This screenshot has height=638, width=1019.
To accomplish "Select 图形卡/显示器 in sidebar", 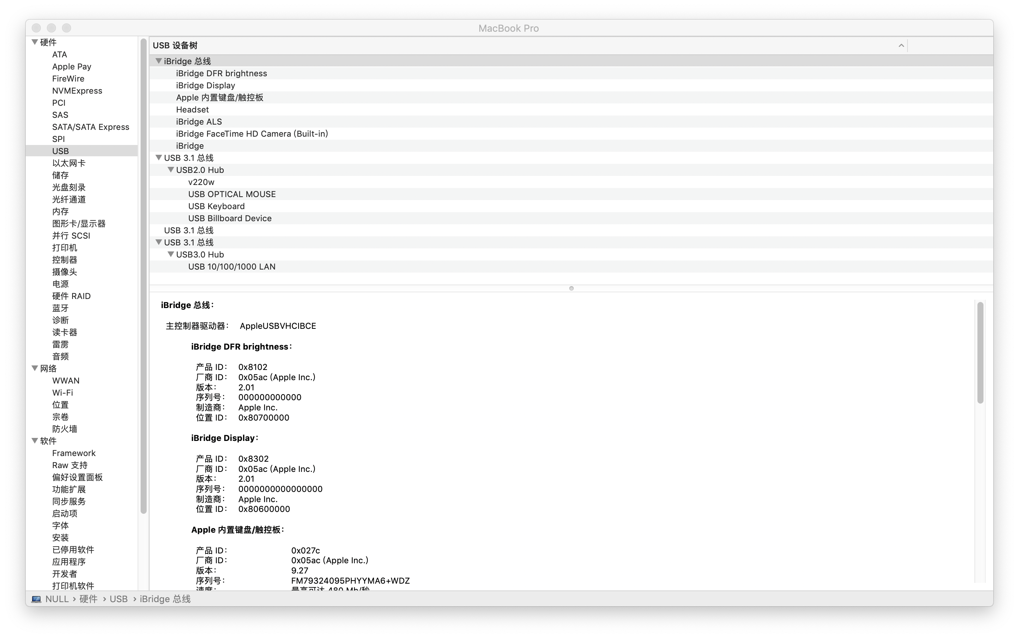I will (79, 223).
